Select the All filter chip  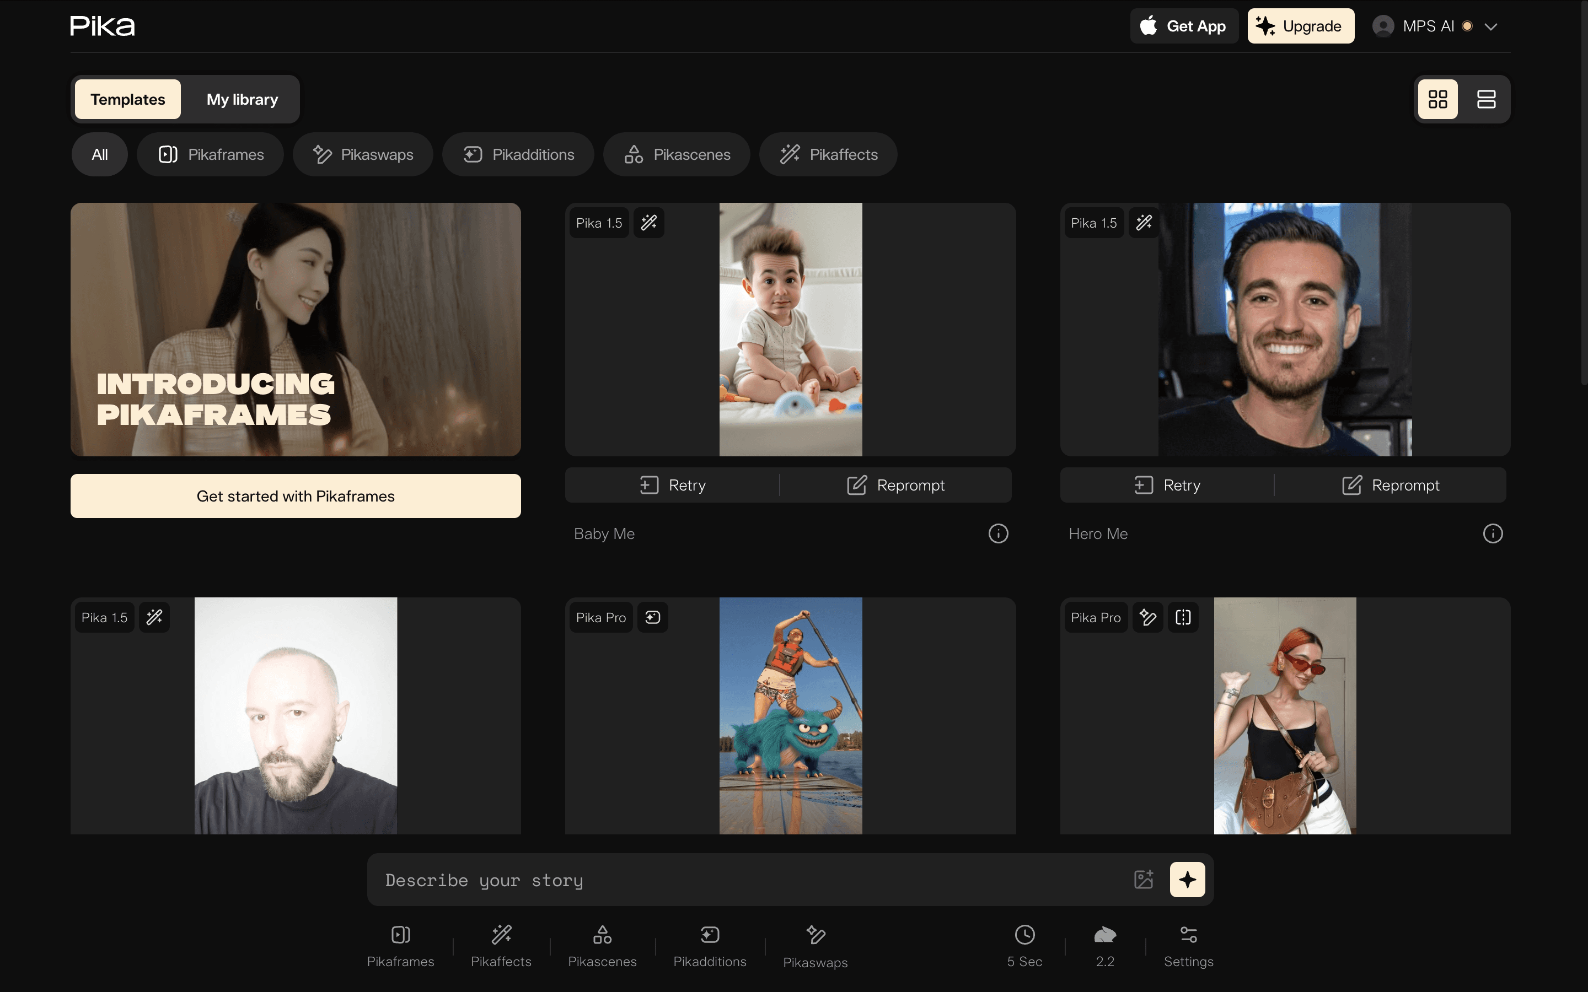click(100, 154)
